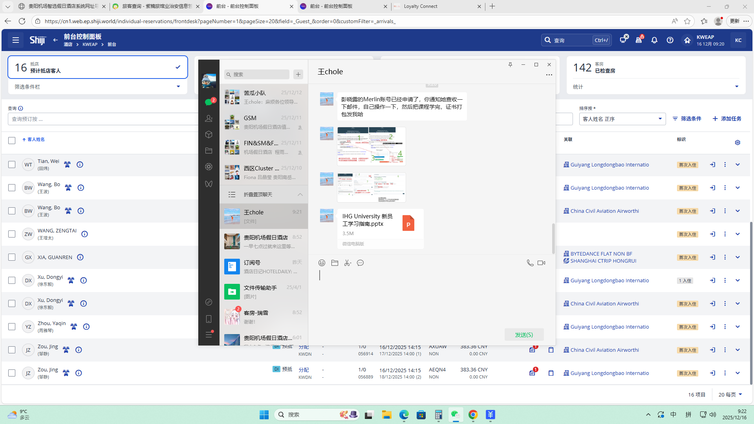754x424 pixels.
Task: Click check-in icon for Tian, Wei row
Action: [x=712, y=165]
